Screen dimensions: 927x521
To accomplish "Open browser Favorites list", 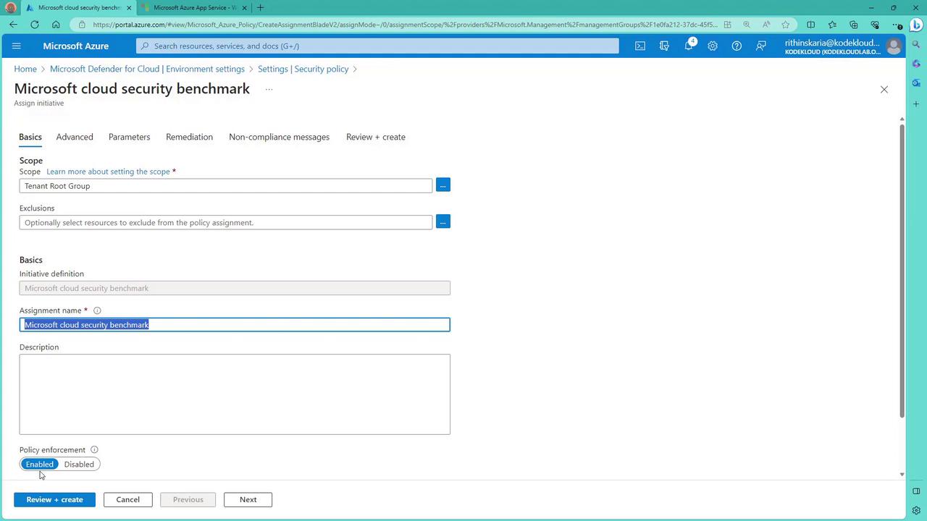I will coord(831,25).
